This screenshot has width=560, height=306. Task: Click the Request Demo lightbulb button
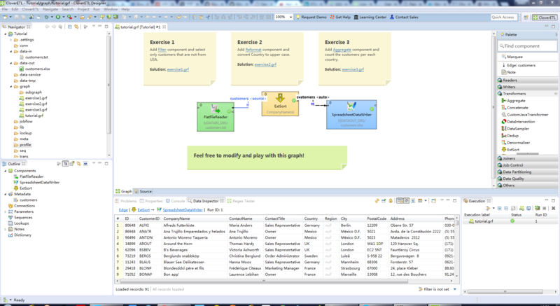pos(311,17)
